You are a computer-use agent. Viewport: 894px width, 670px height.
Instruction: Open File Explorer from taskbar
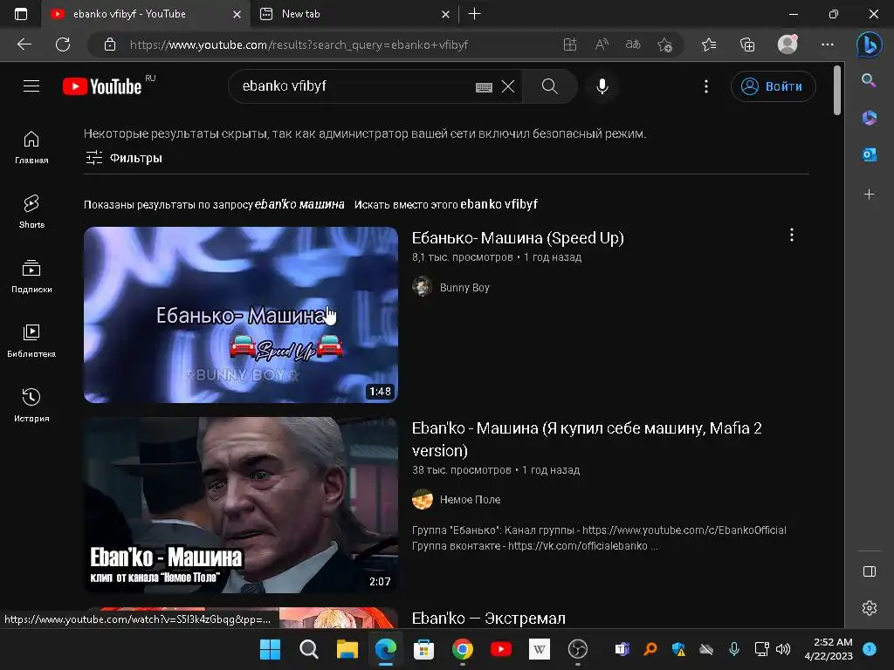point(347,649)
